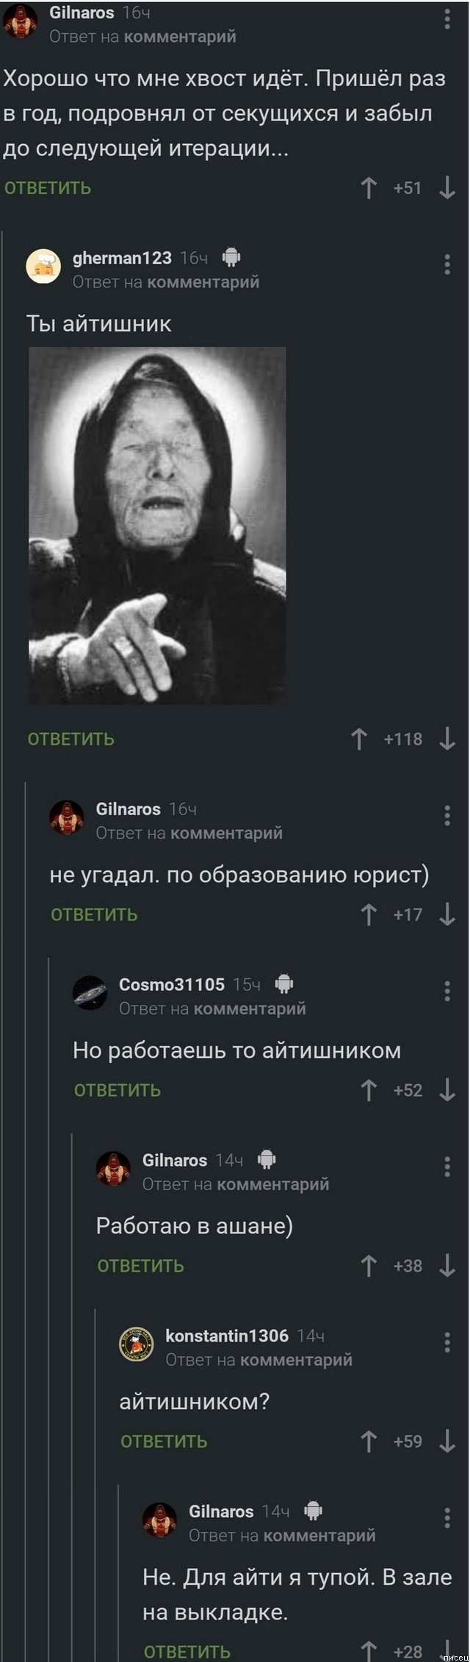Upvote gherman123's comment rated +118
470x1662 pixels.
[x=358, y=739]
